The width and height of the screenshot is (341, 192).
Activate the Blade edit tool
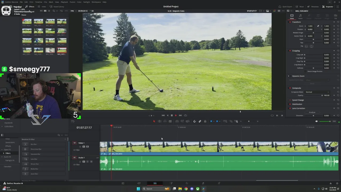point(170,121)
